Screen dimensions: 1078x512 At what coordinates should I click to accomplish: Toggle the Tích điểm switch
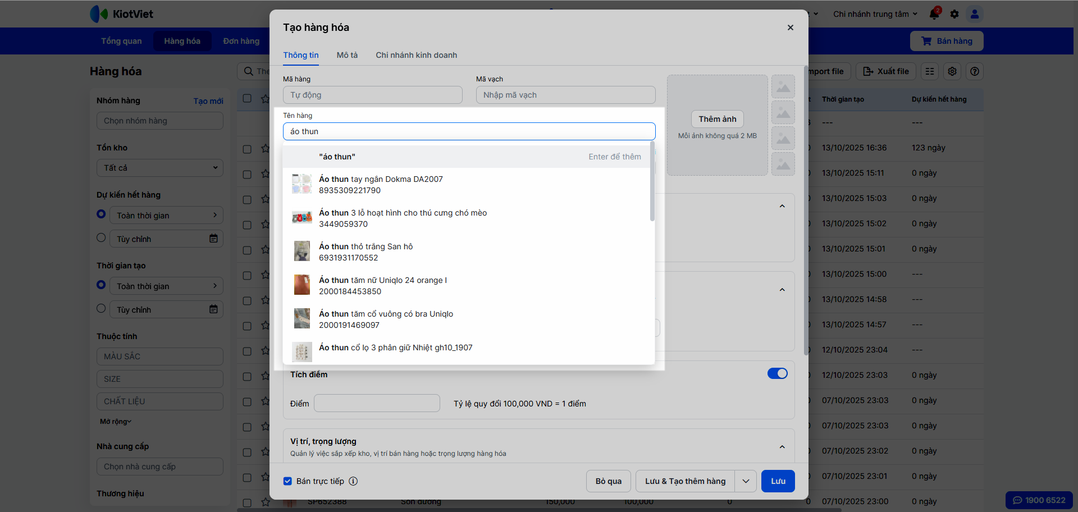[x=777, y=374]
